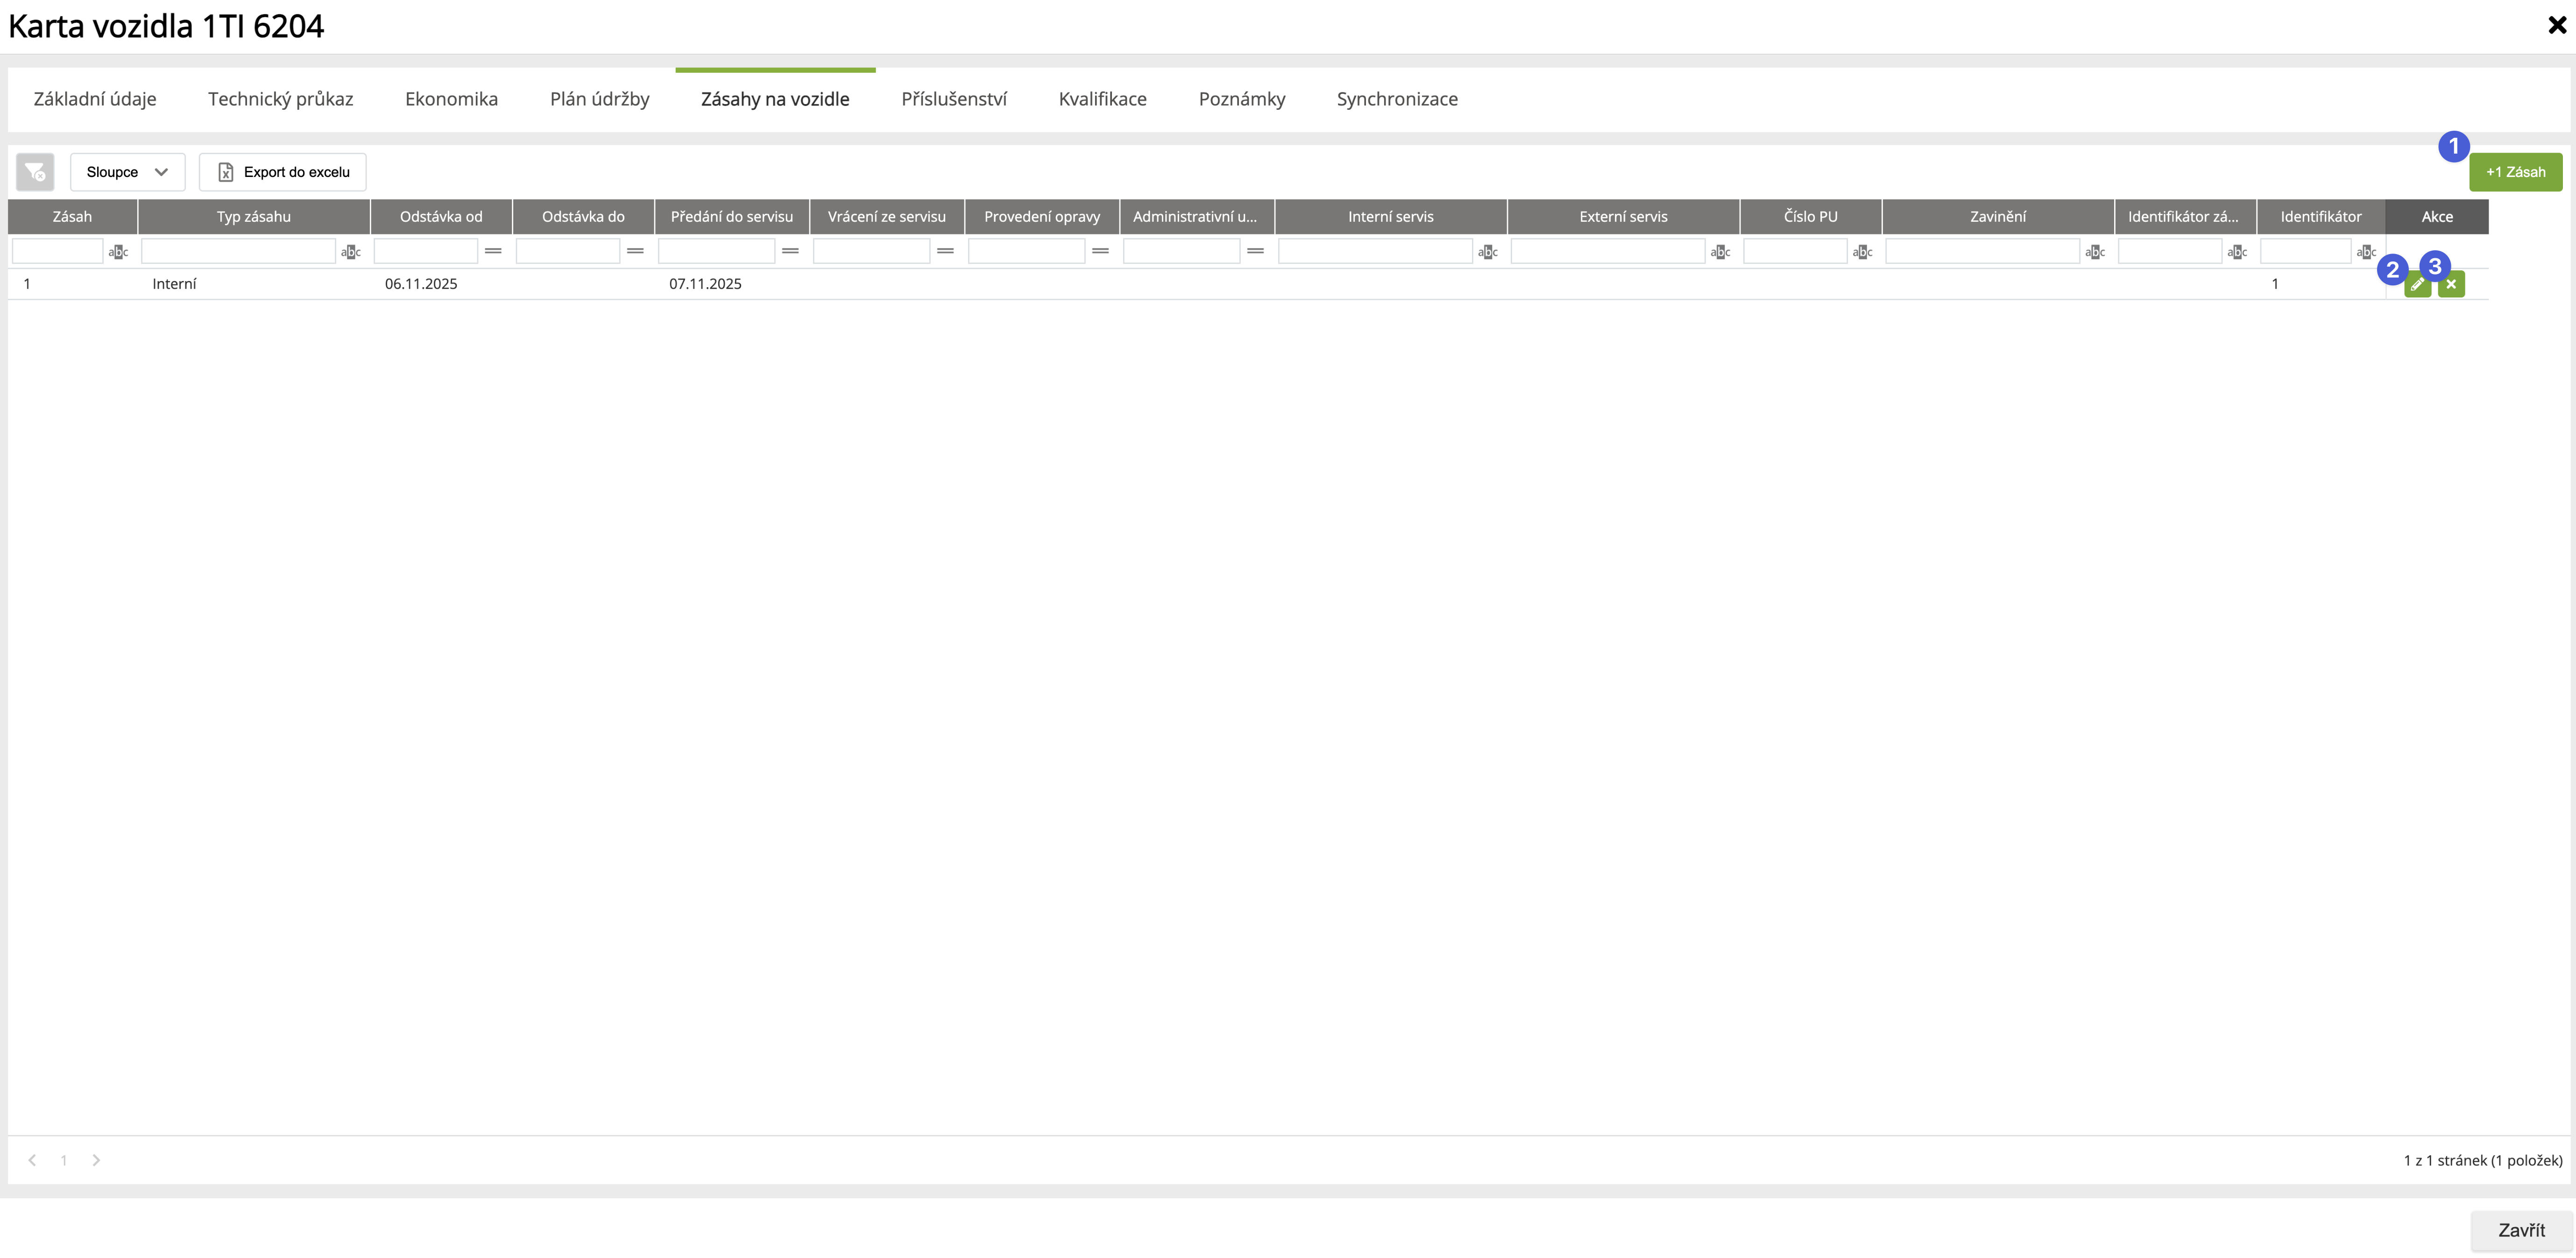Edit intervention row with pencil icon
The width and height of the screenshot is (2576, 1258).
pos(2417,285)
